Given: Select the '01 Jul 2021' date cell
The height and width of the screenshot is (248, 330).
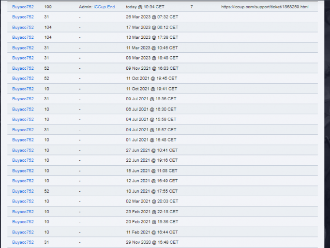Looking at the screenshot, I should coord(151,139).
